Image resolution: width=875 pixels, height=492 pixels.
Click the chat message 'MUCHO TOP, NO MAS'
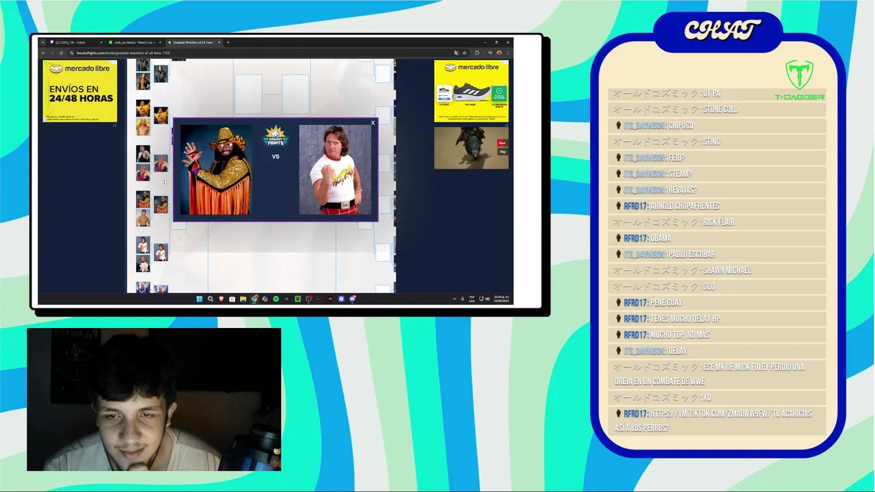click(x=679, y=335)
